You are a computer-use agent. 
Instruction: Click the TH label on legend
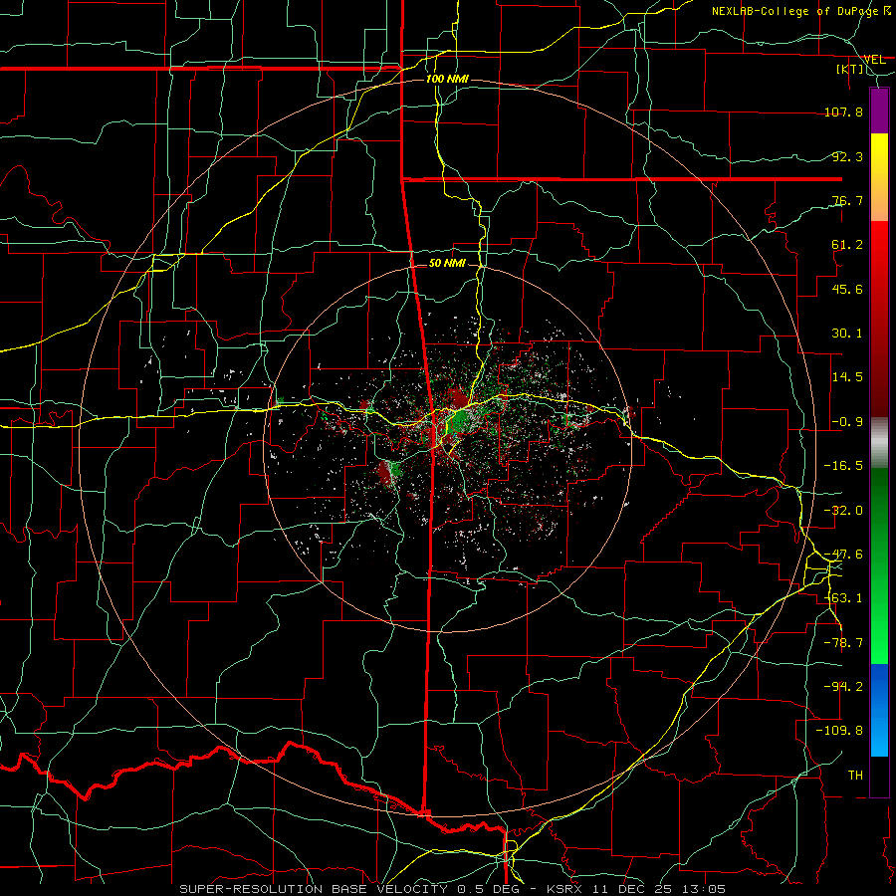855,776
